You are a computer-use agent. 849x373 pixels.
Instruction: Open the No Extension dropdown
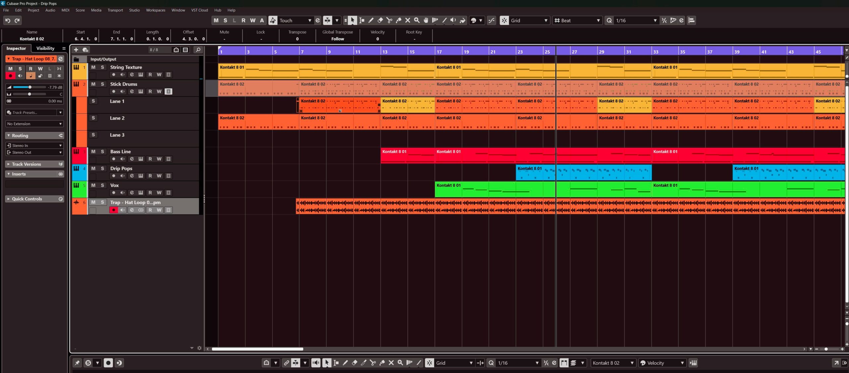pyautogui.click(x=34, y=124)
